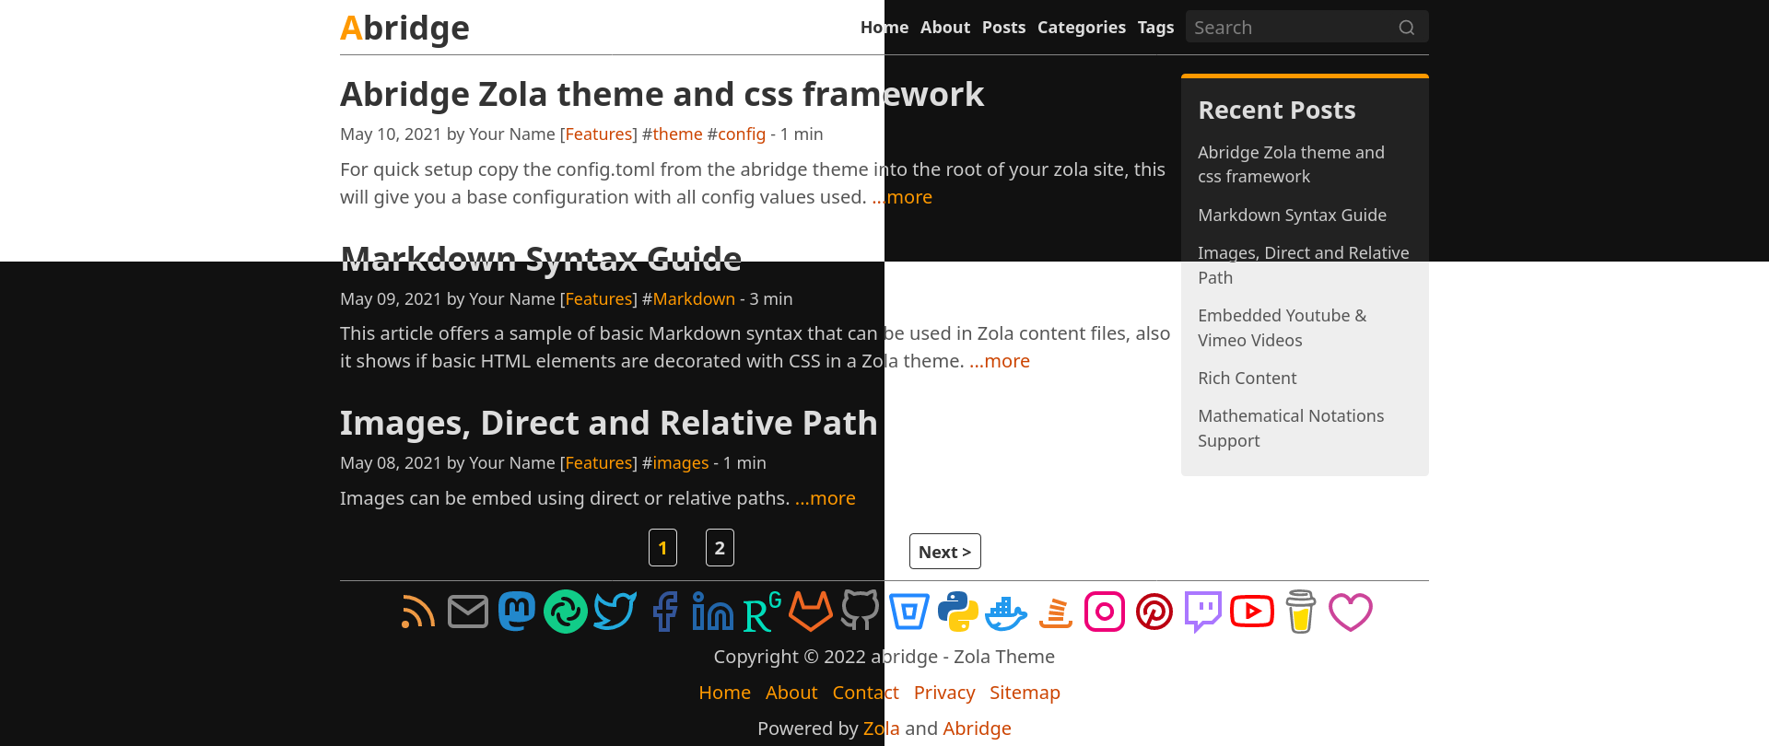
Task: Go to pagination page 2
Action: click(720, 548)
